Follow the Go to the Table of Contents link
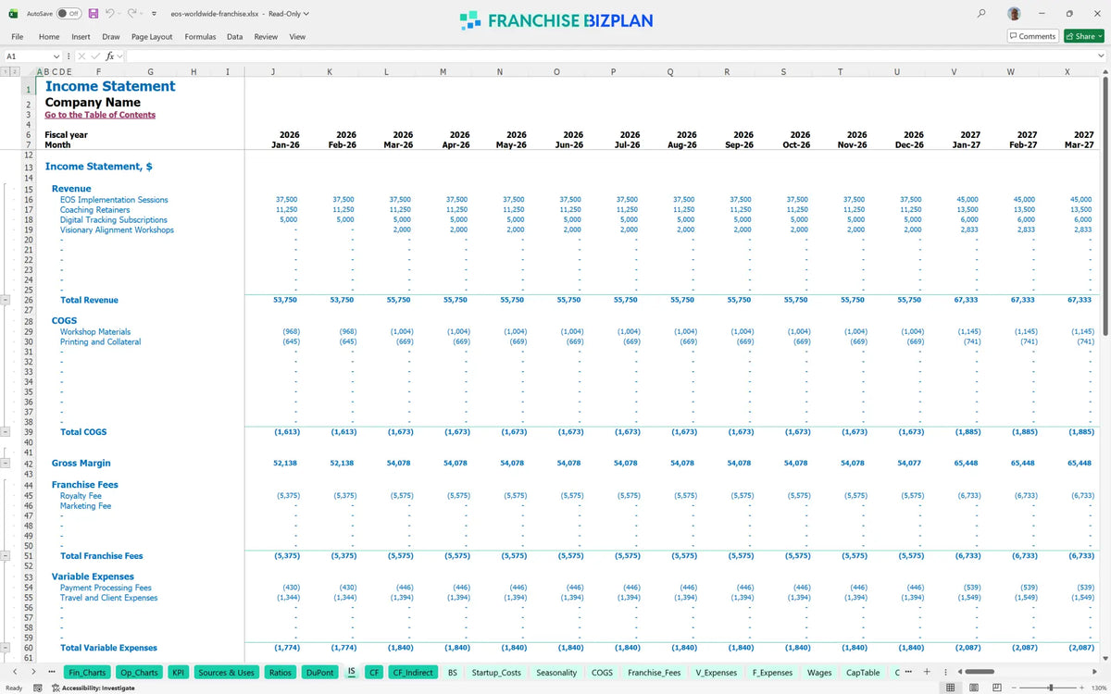1111x694 pixels. [x=100, y=115]
